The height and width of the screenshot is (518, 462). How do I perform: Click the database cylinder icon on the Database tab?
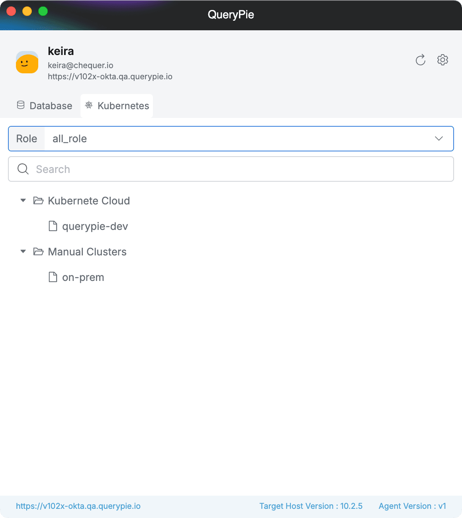pos(20,105)
